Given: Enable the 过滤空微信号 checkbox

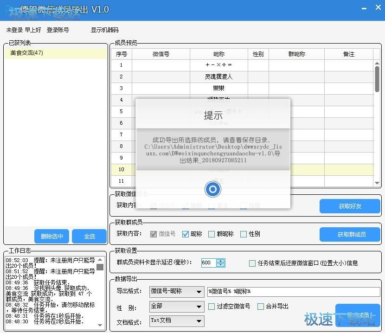Looking at the screenshot, I should pyautogui.click(x=212, y=307).
